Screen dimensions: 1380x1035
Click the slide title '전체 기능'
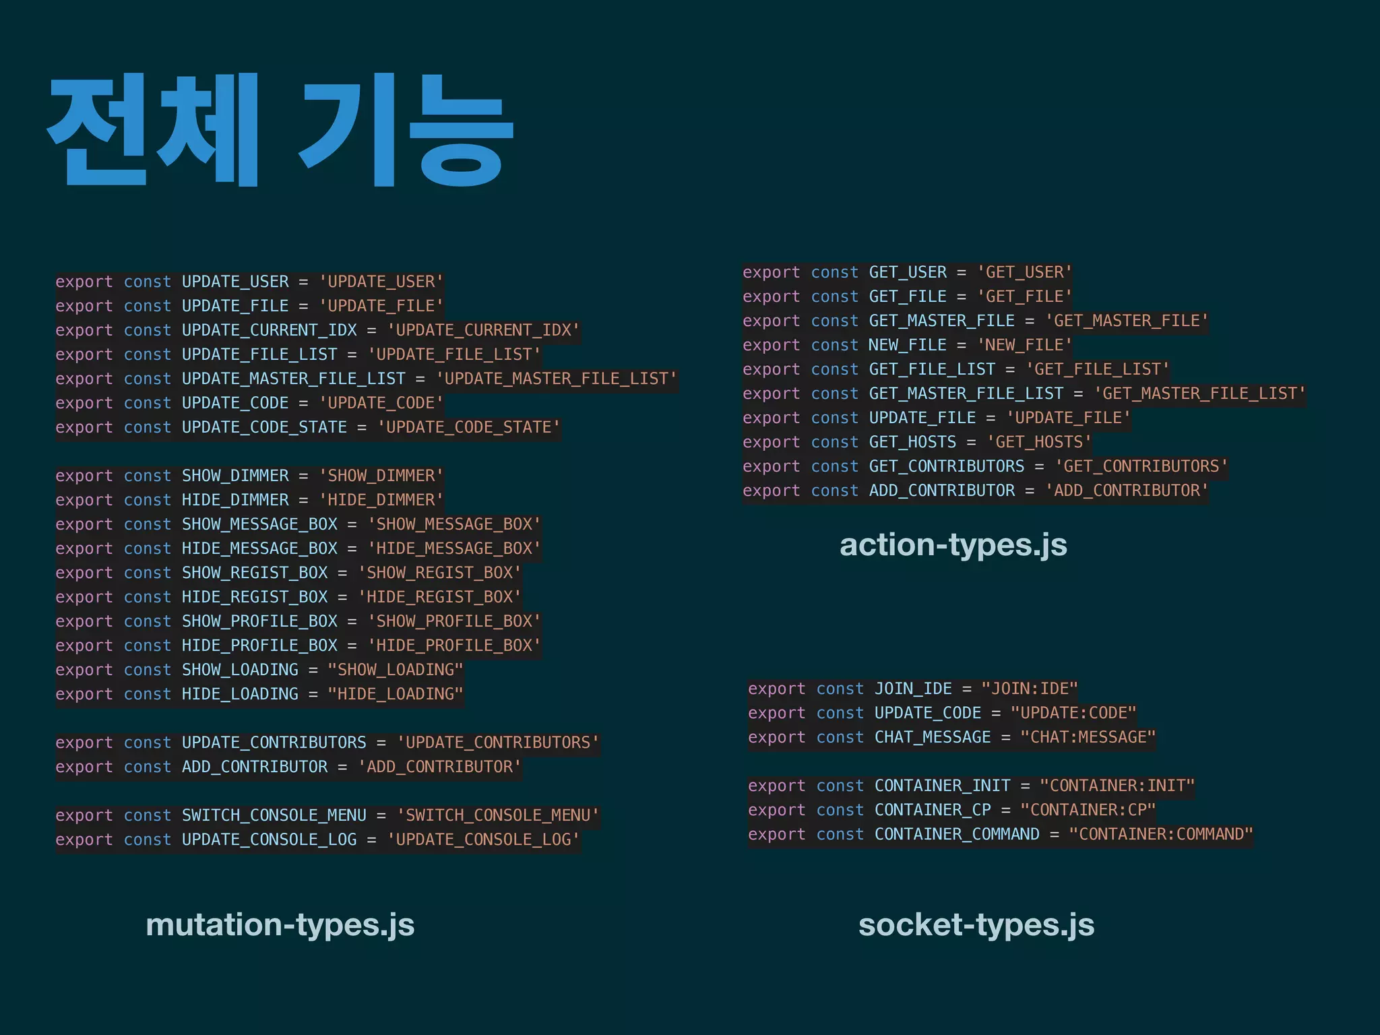coord(280,130)
